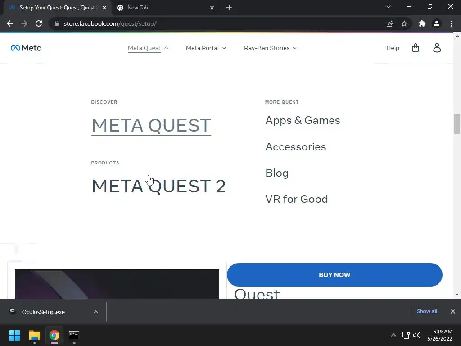Open the terminal taskbar icon
Viewport: 461px width, 346px height.
tap(74, 335)
